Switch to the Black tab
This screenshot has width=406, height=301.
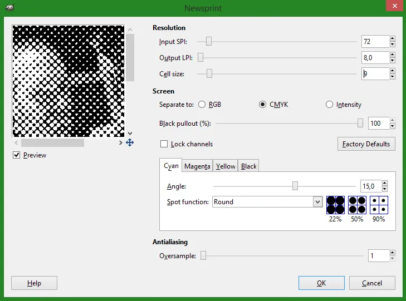[248, 166]
